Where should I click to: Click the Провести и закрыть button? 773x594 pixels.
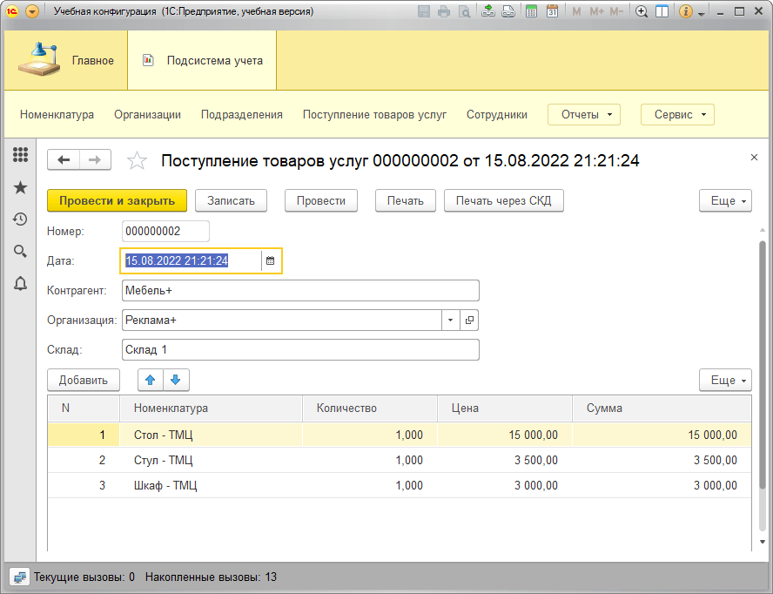(117, 200)
